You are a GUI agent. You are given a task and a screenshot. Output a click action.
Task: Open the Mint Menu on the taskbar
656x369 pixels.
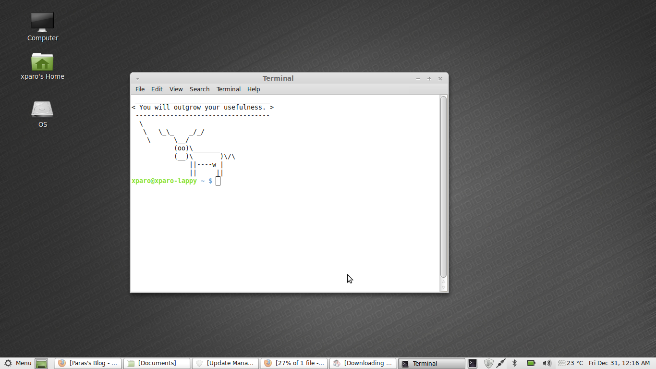pos(17,363)
